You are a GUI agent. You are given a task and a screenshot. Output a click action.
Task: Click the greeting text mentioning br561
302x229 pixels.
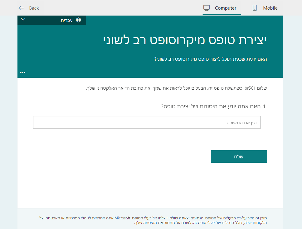click(x=176, y=88)
